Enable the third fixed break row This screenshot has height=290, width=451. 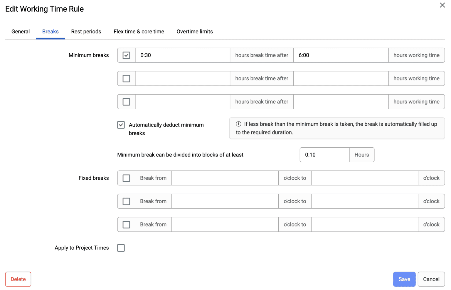[126, 224]
